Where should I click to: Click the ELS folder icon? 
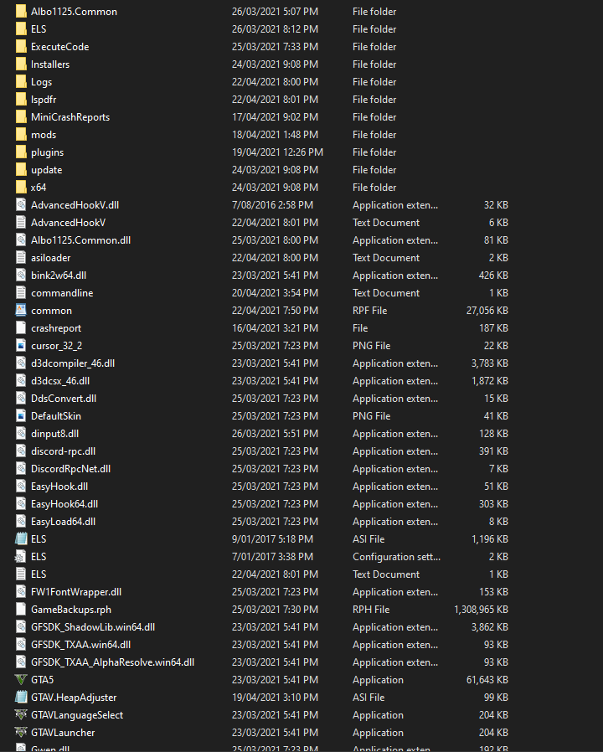pyautogui.click(x=21, y=29)
